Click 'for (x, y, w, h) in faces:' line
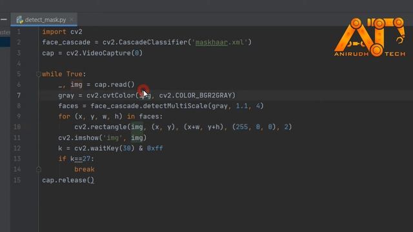The width and height of the screenshot is (413, 232). point(110,117)
